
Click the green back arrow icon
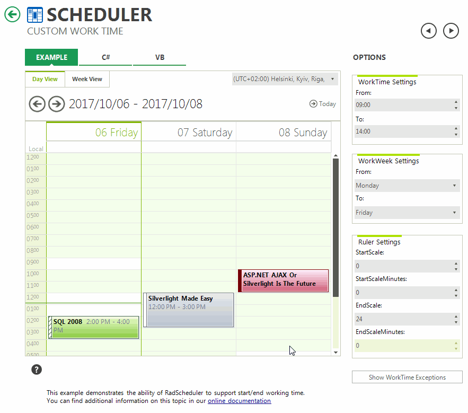click(12, 14)
